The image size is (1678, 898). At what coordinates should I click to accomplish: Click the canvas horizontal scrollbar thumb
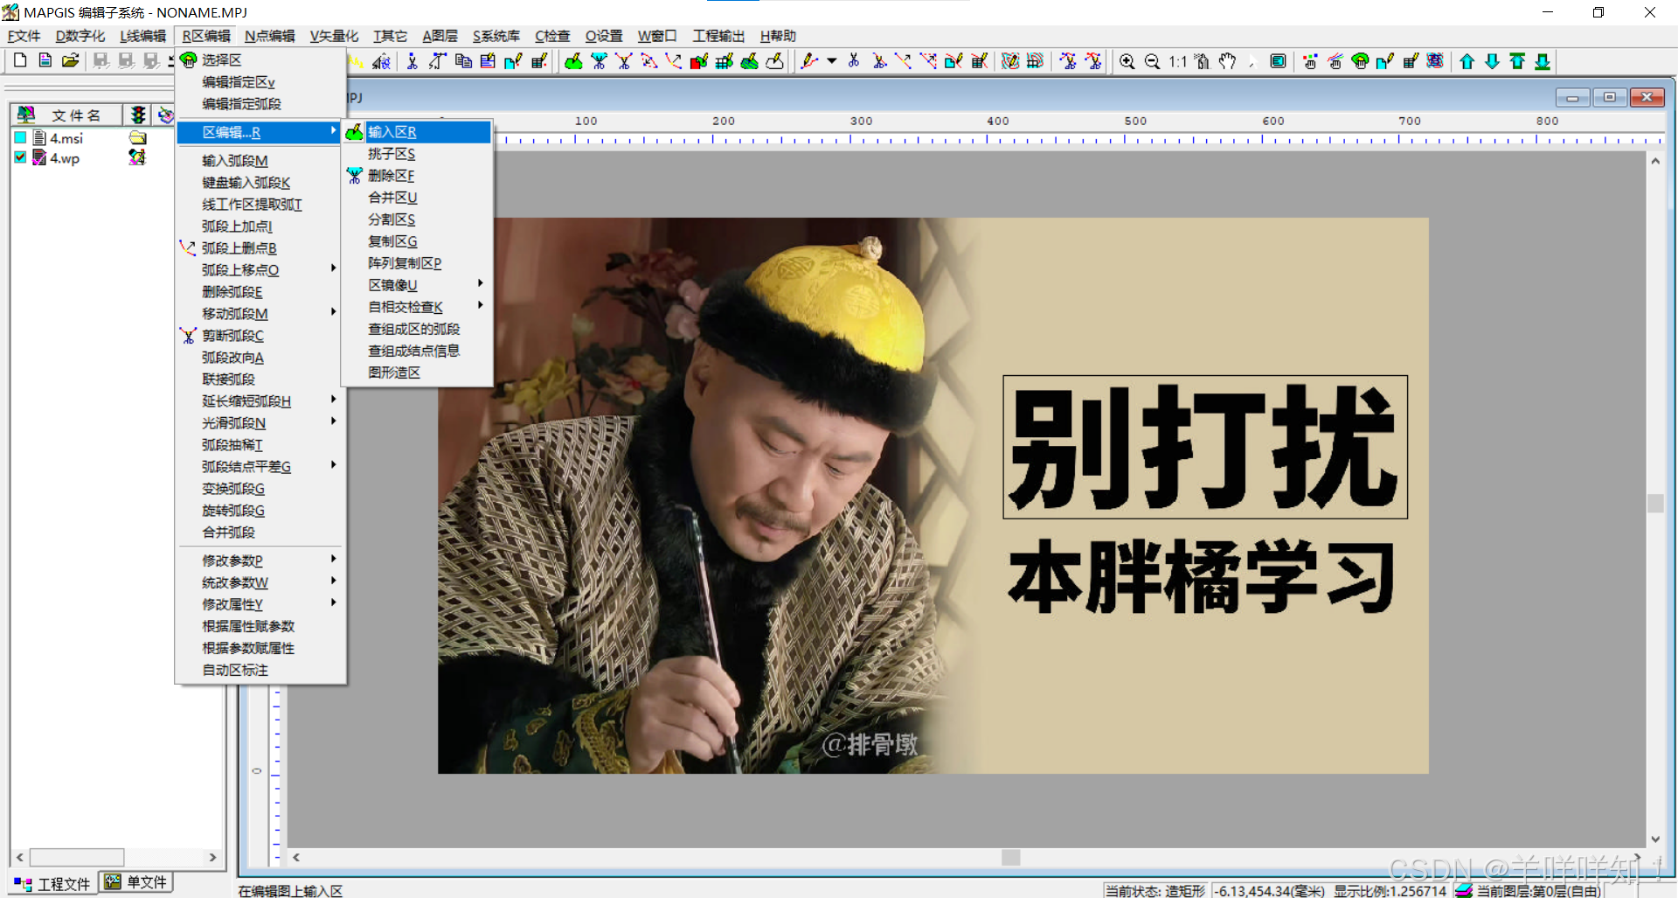(x=1011, y=858)
